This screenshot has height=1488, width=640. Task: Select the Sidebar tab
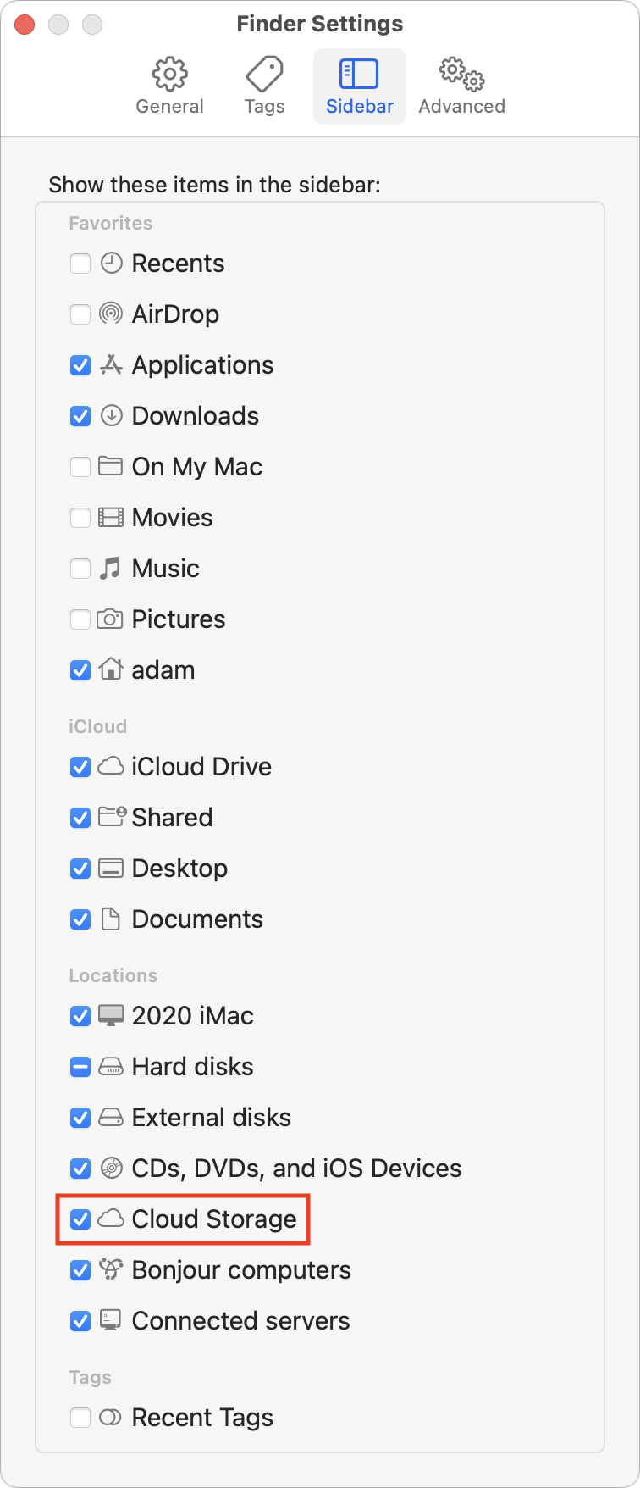[x=360, y=86]
